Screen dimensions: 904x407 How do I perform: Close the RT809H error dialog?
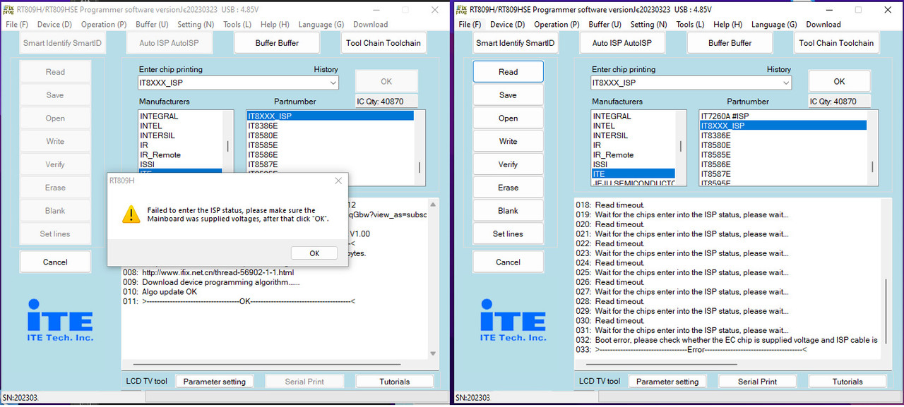pos(338,181)
